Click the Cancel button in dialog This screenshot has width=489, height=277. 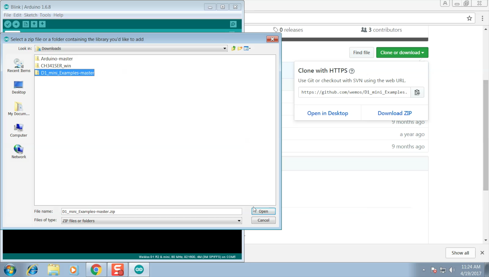[x=263, y=220]
